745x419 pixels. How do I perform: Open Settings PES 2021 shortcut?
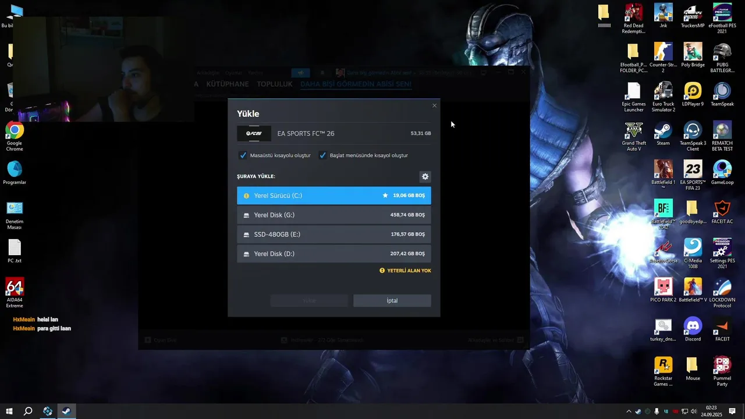pyautogui.click(x=722, y=253)
